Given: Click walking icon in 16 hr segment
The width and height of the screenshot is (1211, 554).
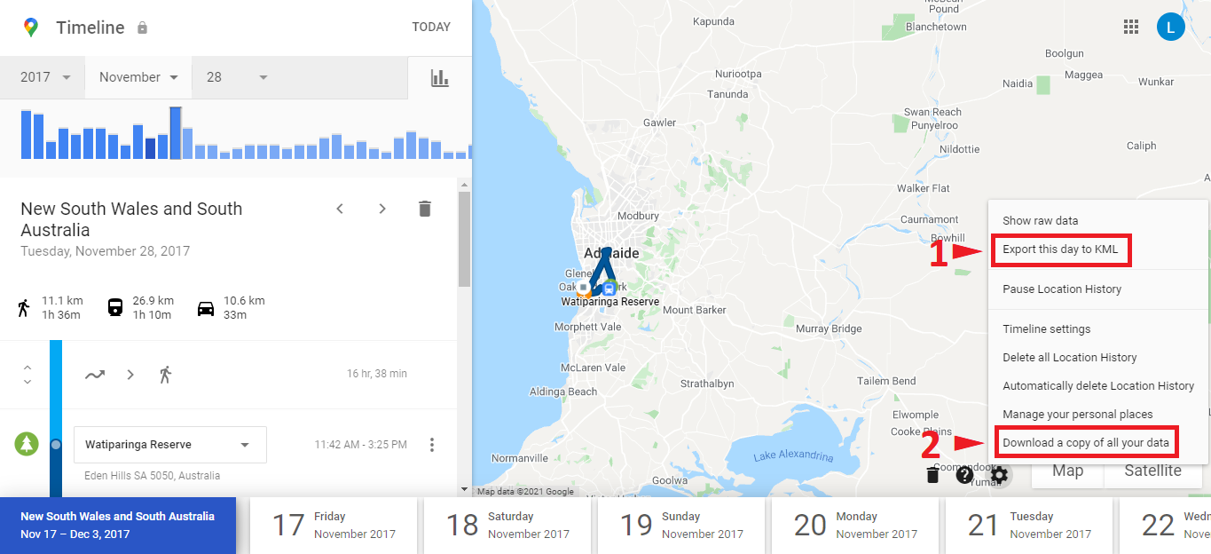Looking at the screenshot, I should [165, 375].
